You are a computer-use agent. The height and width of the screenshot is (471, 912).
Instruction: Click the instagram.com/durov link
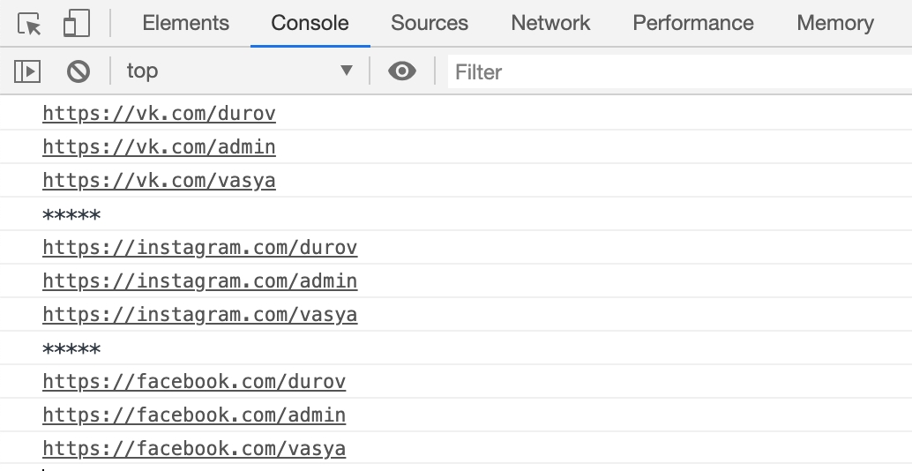coord(199,248)
